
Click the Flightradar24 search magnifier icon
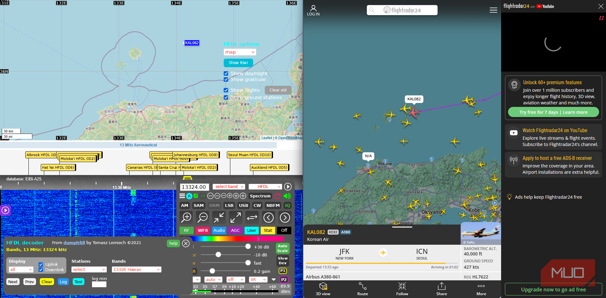pyautogui.click(x=372, y=10)
